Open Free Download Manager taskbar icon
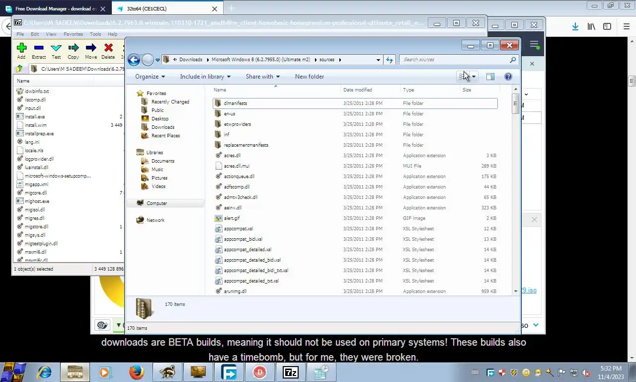The width and height of the screenshot is (636, 382). pyautogui.click(x=229, y=372)
